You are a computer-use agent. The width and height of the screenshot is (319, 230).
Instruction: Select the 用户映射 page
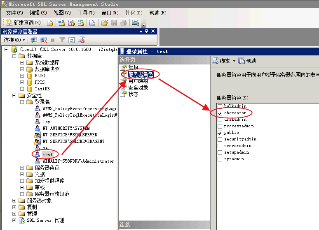[x=138, y=81]
